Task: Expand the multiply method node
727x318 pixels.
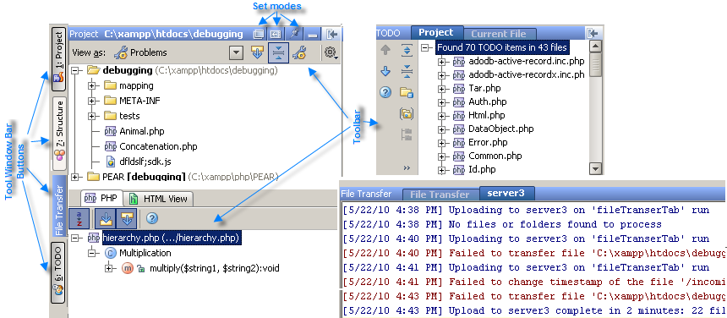Action: click(109, 268)
